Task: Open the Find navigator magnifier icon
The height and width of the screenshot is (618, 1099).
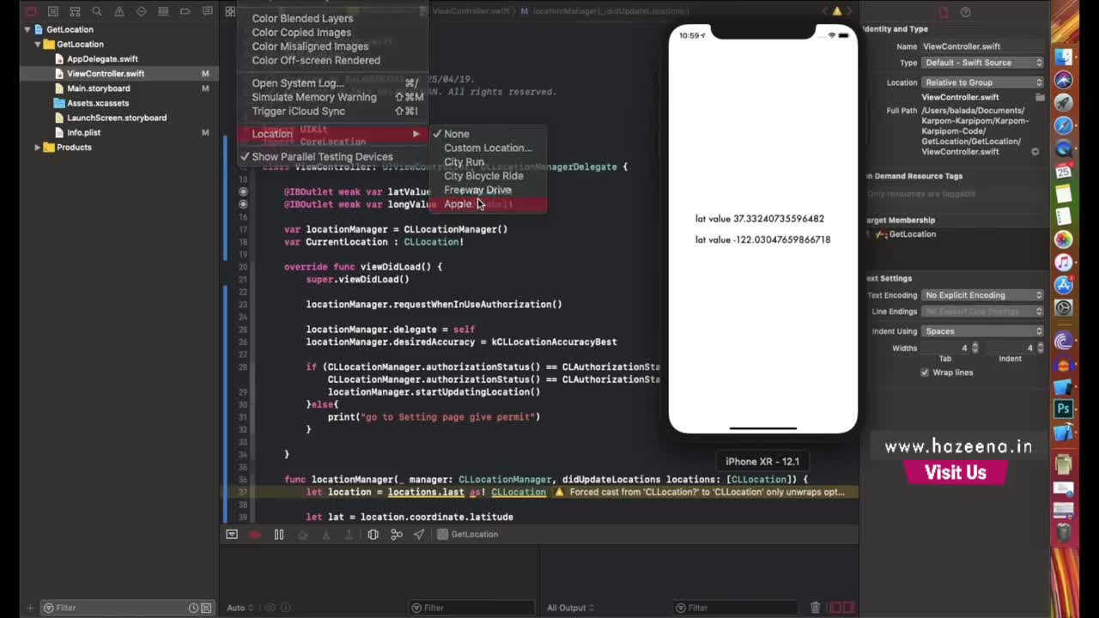Action: pos(97,11)
